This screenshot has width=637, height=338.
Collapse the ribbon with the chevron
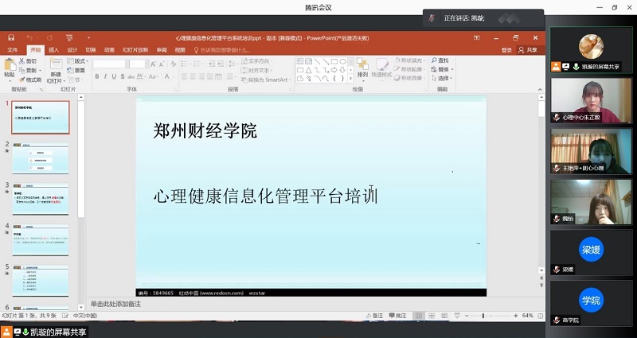tap(540, 90)
